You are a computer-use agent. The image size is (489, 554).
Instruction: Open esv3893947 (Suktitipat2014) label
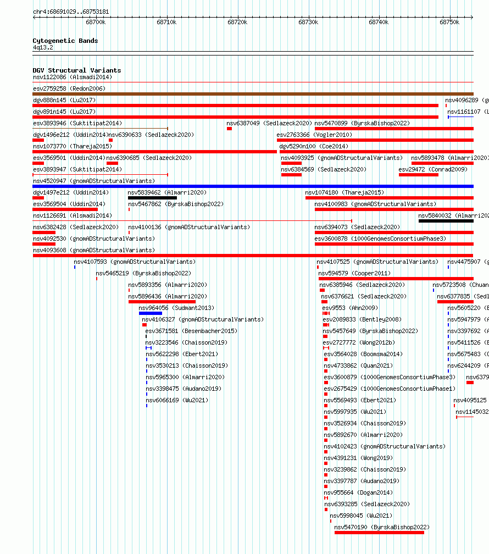(x=77, y=170)
